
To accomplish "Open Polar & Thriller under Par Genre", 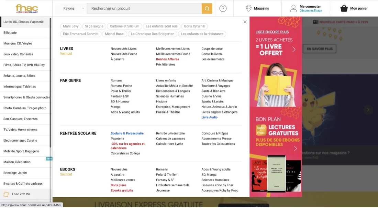I will (x=121, y=91).
